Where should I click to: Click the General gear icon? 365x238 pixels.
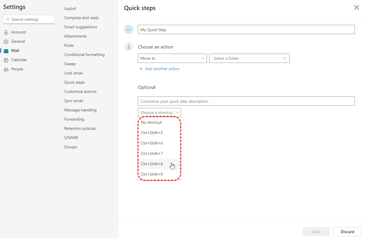[x=6, y=42]
